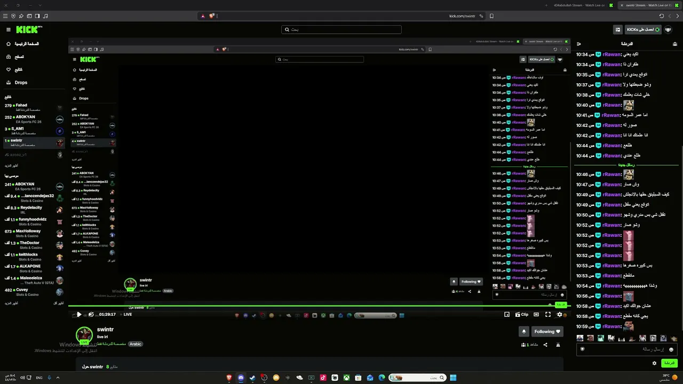Select swintr channel in followed list
The width and height of the screenshot is (683, 384).
click(x=34, y=143)
